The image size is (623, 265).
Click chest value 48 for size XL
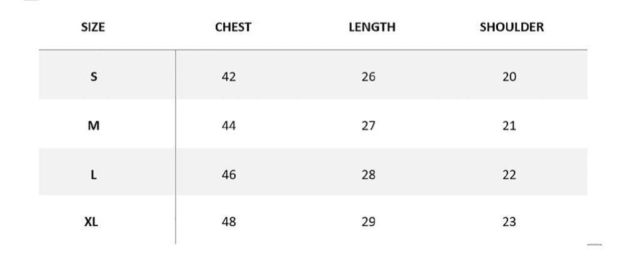[x=229, y=222]
